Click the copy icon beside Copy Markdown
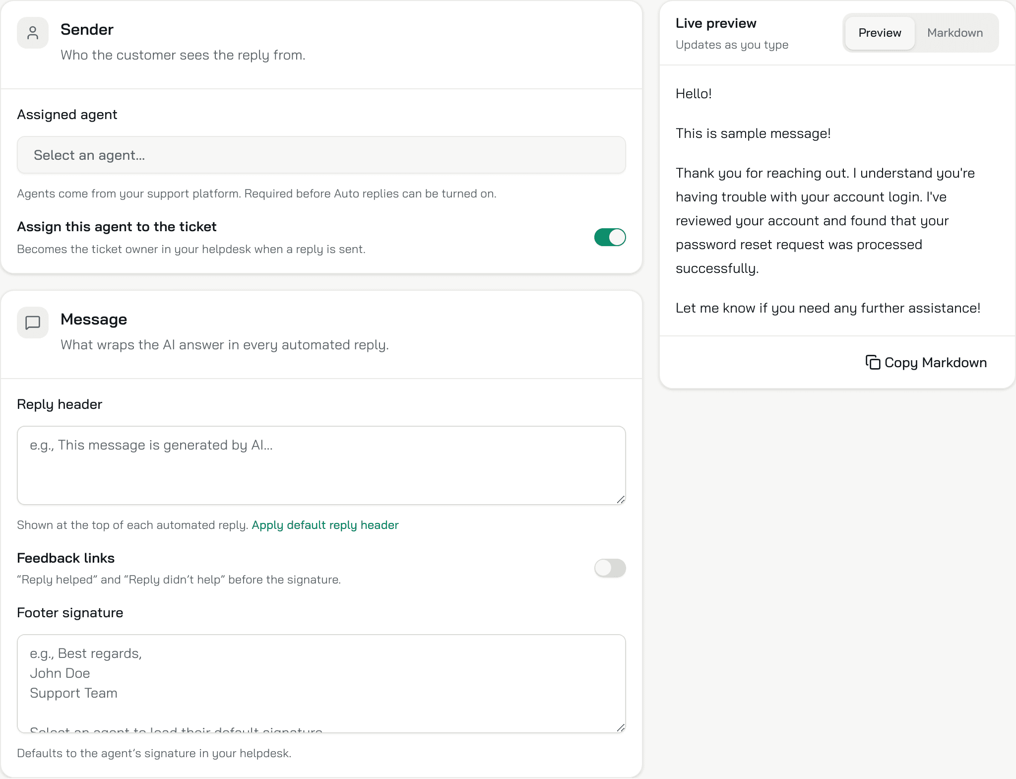1016x779 pixels. [873, 362]
